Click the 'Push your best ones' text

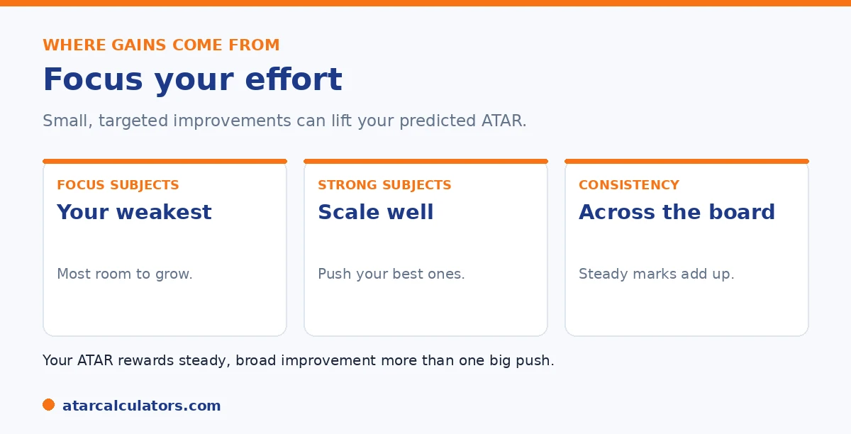pos(391,274)
